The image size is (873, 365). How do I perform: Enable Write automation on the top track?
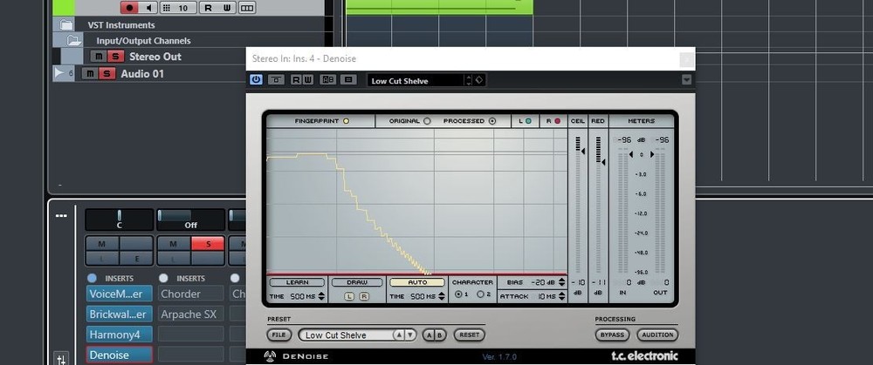coord(227,8)
